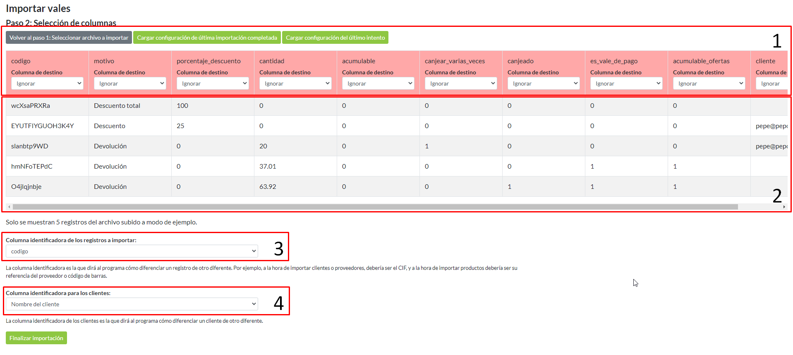The height and width of the screenshot is (355, 793).
Task: Click 'Volver al paso 1' button
Action: pyautogui.click(x=69, y=38)
